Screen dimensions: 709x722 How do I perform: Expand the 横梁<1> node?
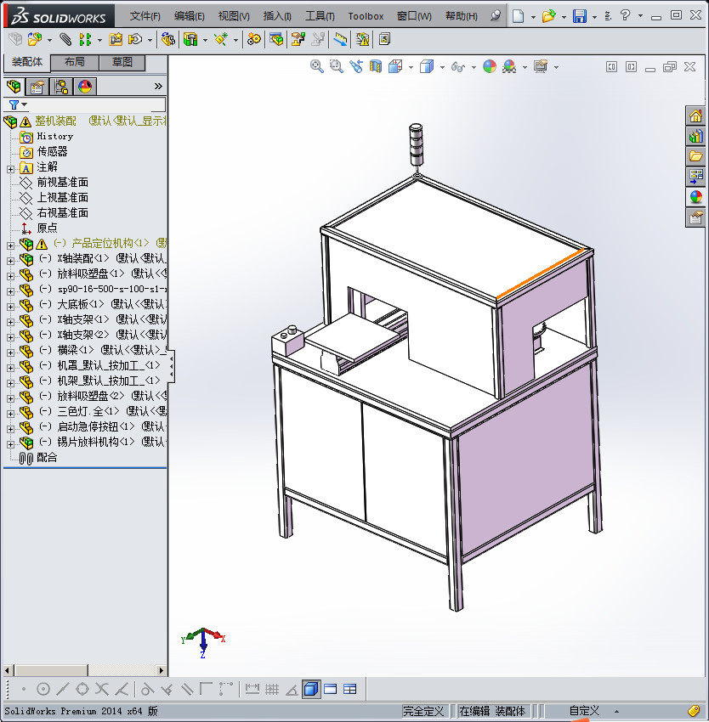tap(10, 353)
